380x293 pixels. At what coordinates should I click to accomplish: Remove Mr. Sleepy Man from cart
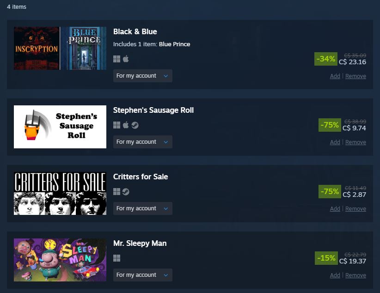(x=355, y=275)
